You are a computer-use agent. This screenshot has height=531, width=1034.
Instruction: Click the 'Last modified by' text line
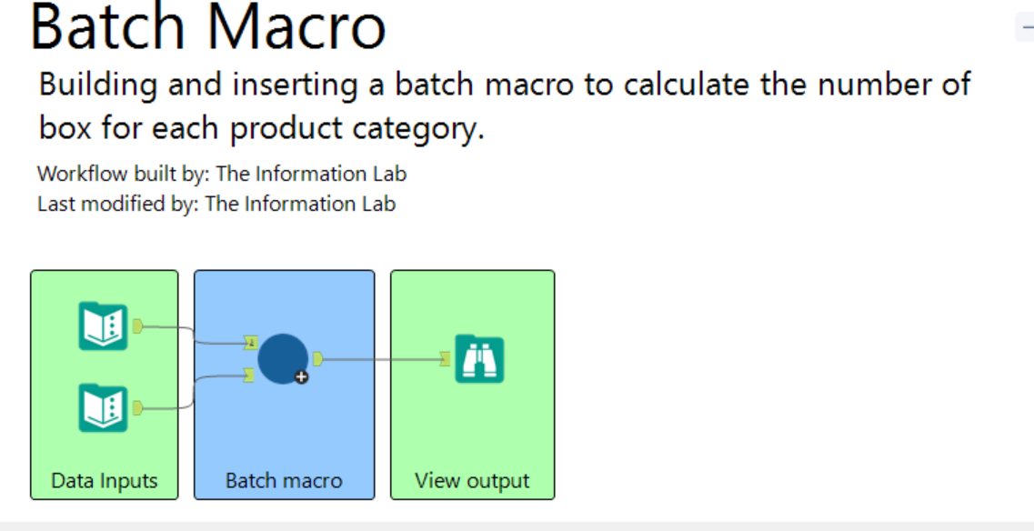(x=216, y=204)
